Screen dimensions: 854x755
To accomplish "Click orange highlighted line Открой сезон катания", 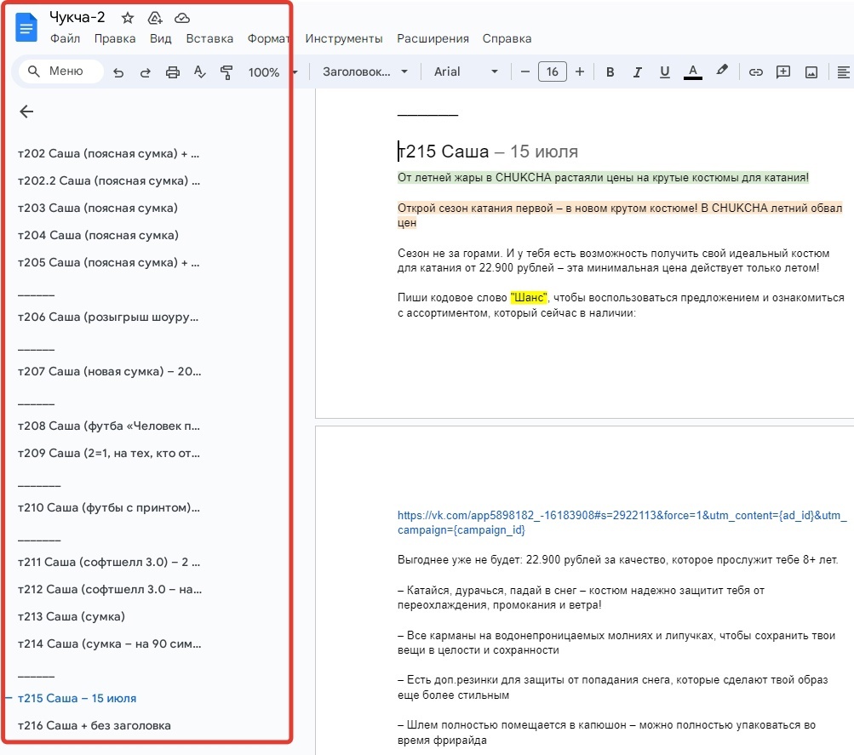I will pos(620,215).
